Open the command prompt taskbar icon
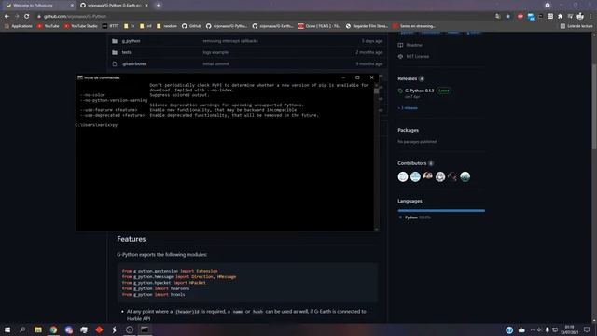The width and height of the screenshot is (597, 336). click(x=145, y=329)
